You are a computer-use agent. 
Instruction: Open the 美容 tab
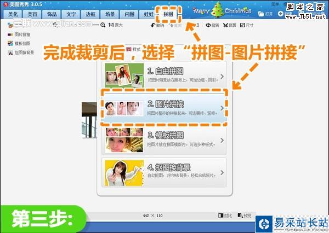[x=32, y=14]
